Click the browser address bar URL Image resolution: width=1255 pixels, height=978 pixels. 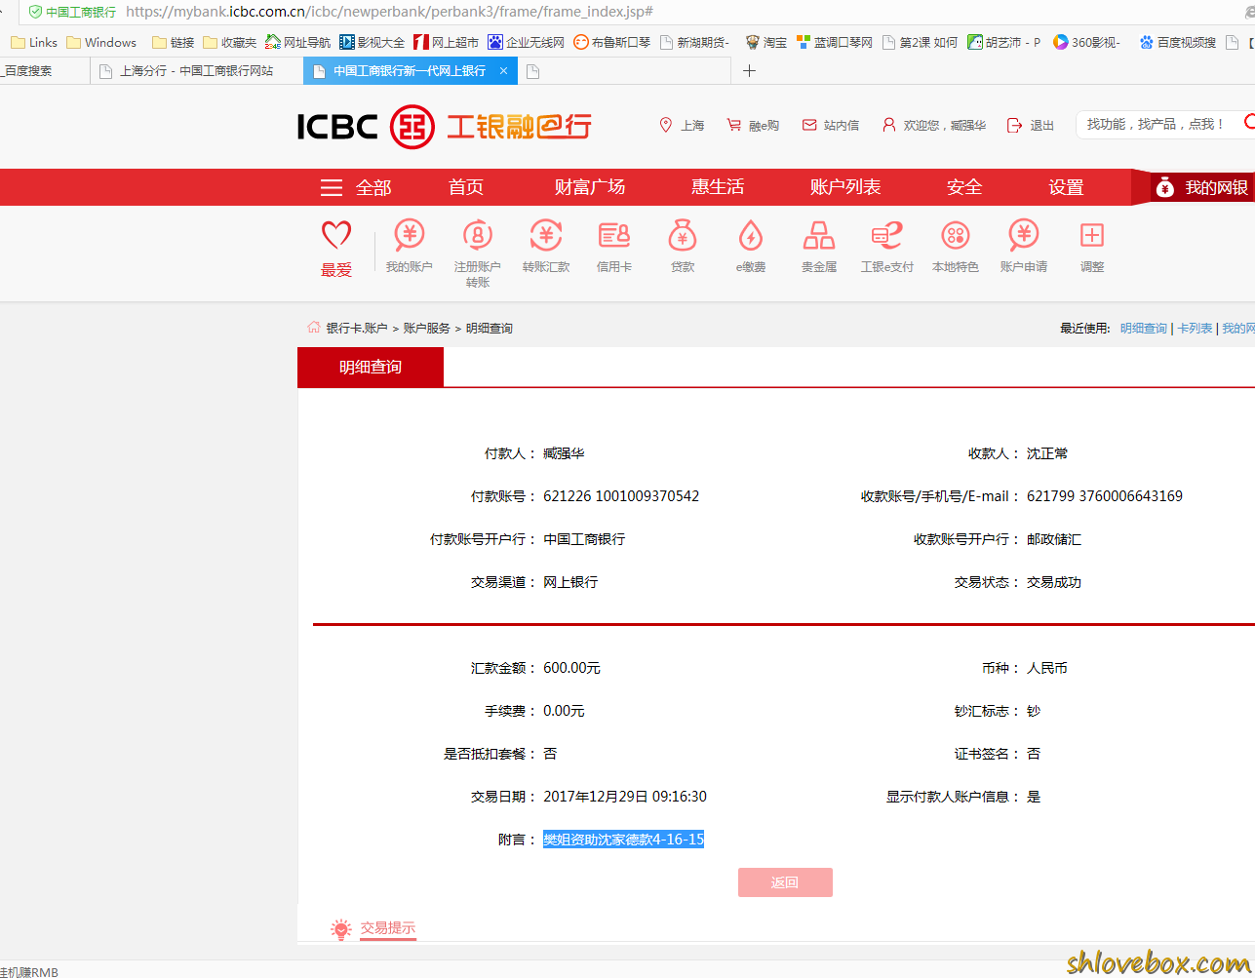[389, 12]
